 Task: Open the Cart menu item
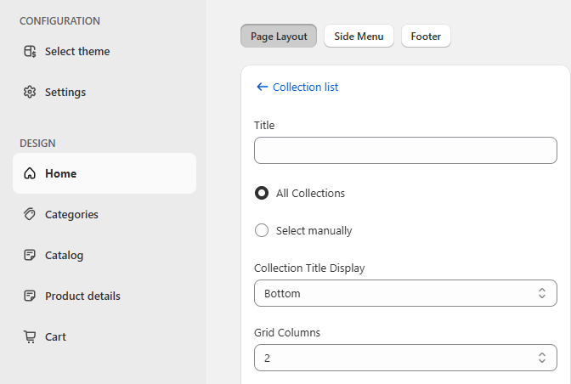(x=105, y=336)
